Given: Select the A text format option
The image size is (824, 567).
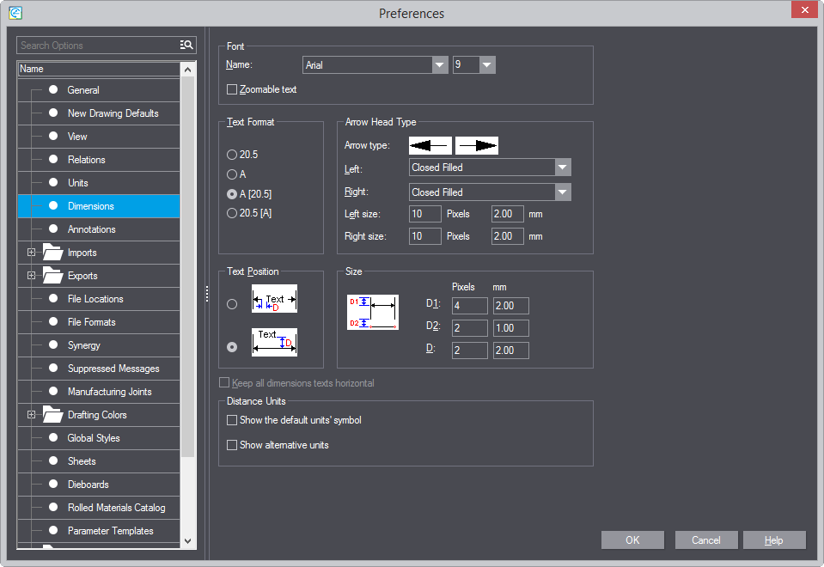Looking at the screenshot, I should (x=232, y=174).
